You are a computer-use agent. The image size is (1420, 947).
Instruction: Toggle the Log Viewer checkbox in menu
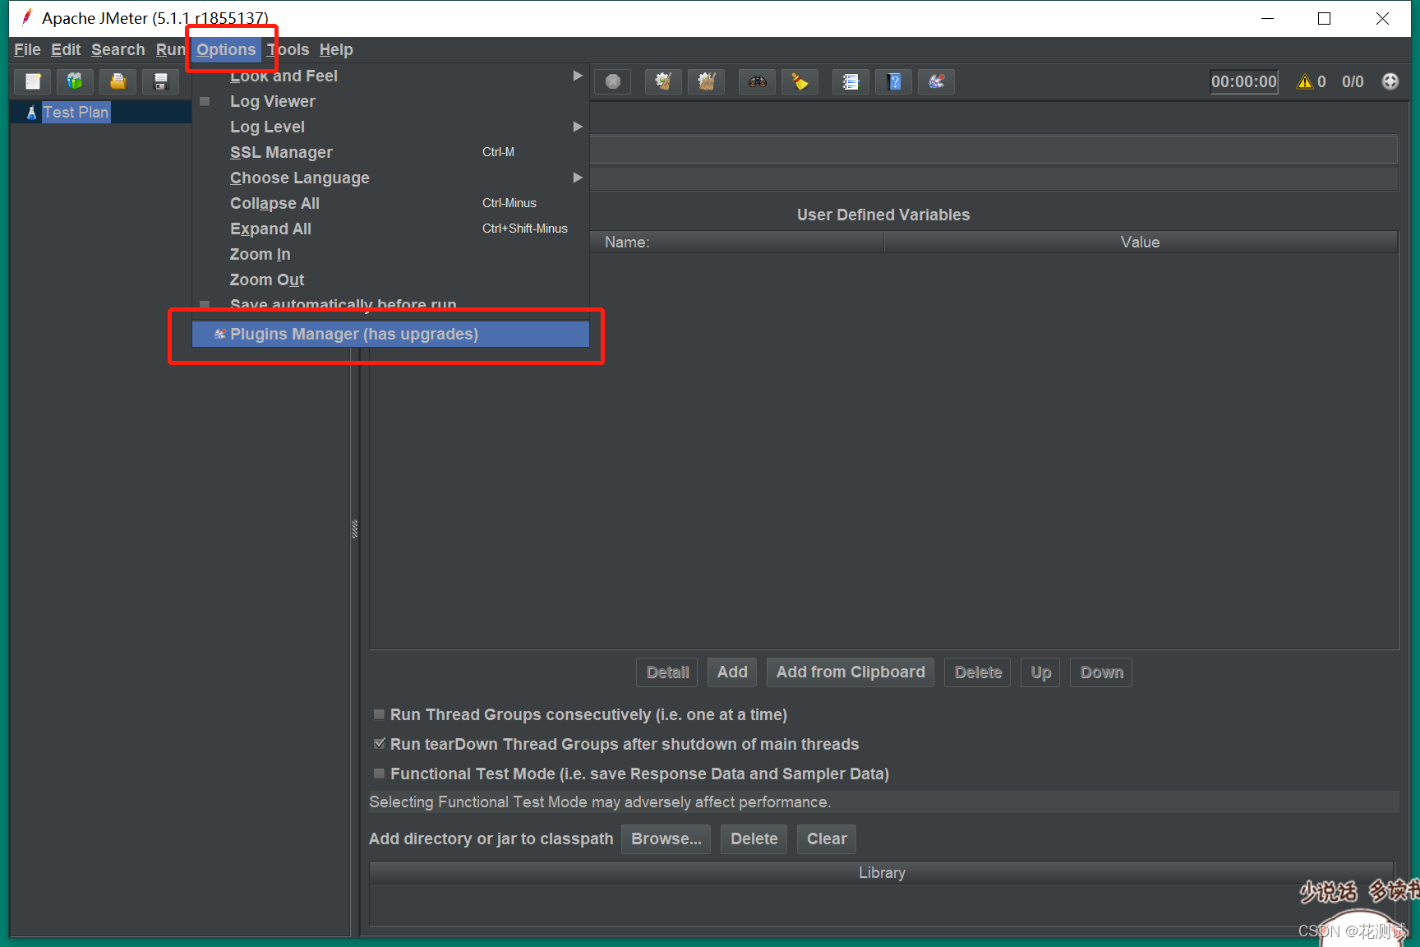205,101
